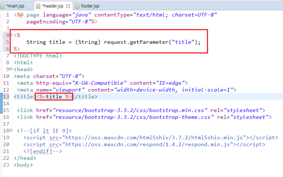Viewport: 283px width, 177px height.
Task: Switch to the *main.jsp editor tab
Action: pyautogui.click(x=15, y=6)
